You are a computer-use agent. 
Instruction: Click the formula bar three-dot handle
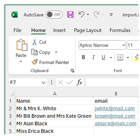(x=52, y=82)
